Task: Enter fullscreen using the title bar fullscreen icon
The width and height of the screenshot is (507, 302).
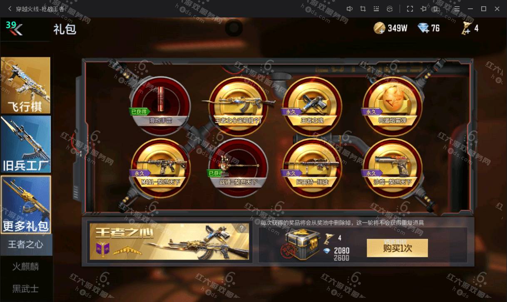Action: click(410, 9)
